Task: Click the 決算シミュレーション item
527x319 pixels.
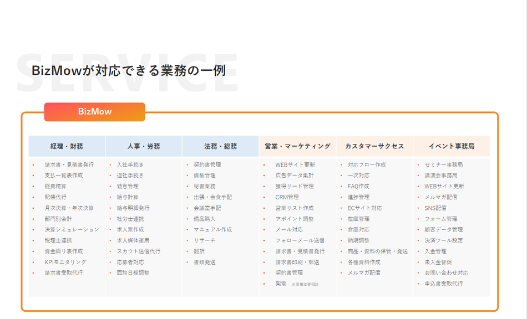Action: click(x=72, y=229)
